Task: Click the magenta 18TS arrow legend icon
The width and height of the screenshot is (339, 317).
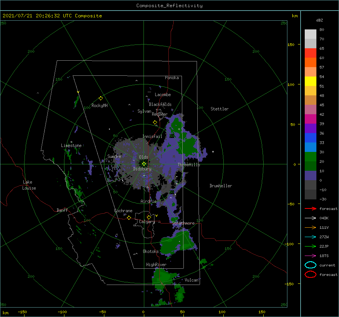Action: pyautogui.click(x=310, y=256)
